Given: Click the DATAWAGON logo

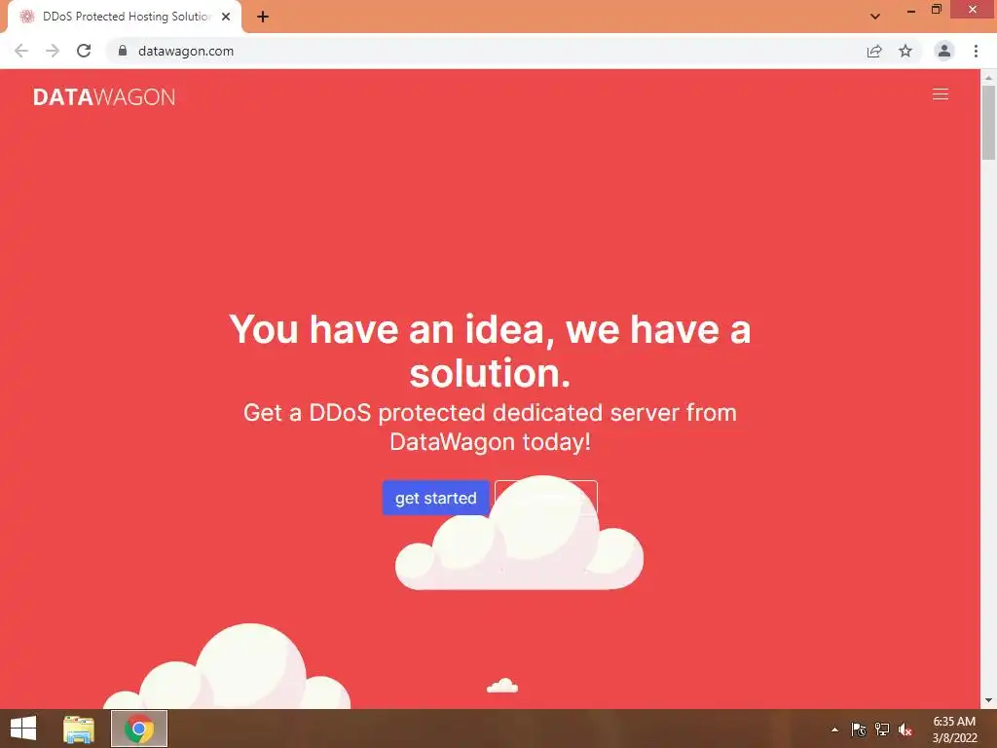Looking at the screenshot, I should (x=103, y=96).
